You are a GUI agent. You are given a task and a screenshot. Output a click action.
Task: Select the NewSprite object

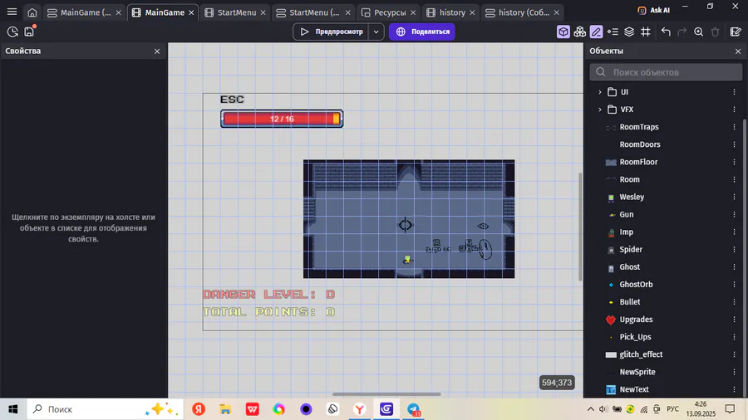637,372
